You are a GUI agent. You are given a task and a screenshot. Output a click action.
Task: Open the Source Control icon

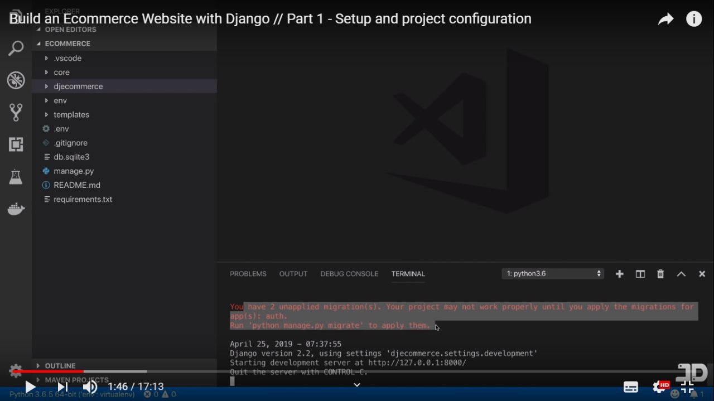point(16,112)
